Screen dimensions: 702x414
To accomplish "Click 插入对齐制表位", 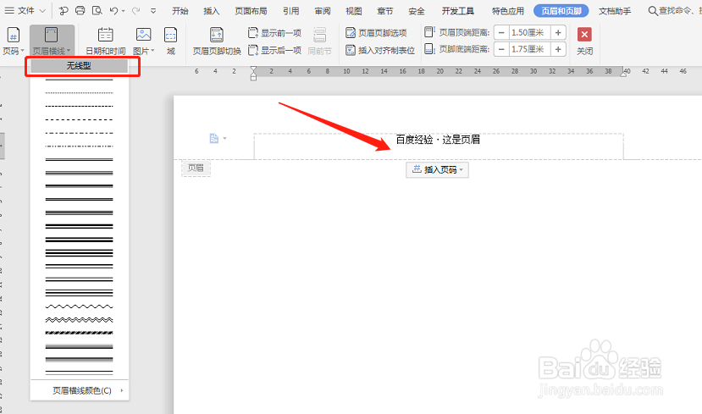I will pyautogui.click(x=380, y=50).
